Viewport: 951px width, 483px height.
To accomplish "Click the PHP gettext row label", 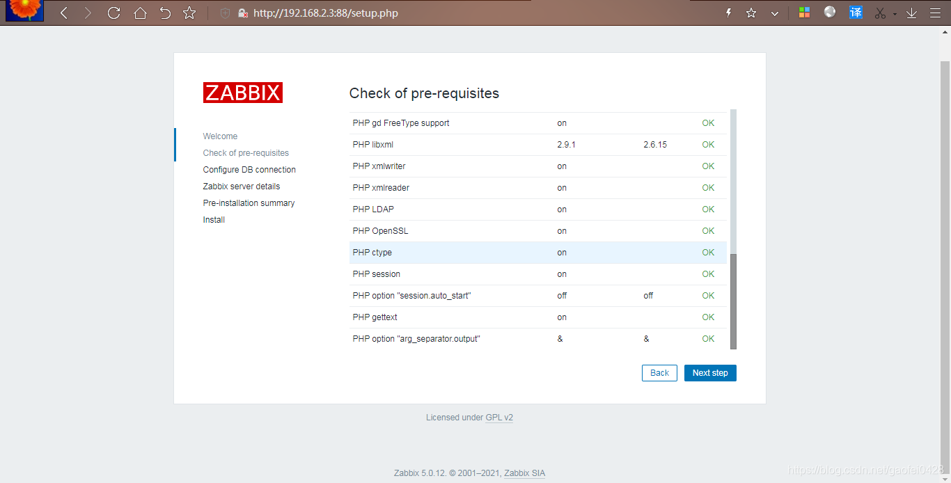I will (375, 317).
